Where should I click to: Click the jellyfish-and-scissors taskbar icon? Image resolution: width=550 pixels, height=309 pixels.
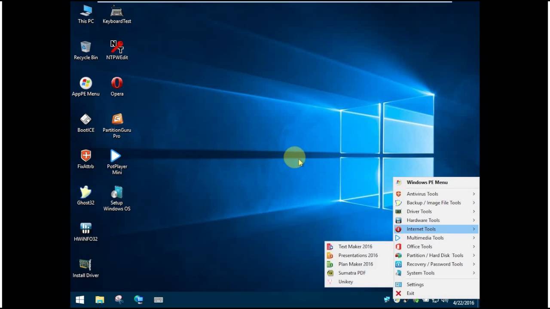tap(119, 300)
